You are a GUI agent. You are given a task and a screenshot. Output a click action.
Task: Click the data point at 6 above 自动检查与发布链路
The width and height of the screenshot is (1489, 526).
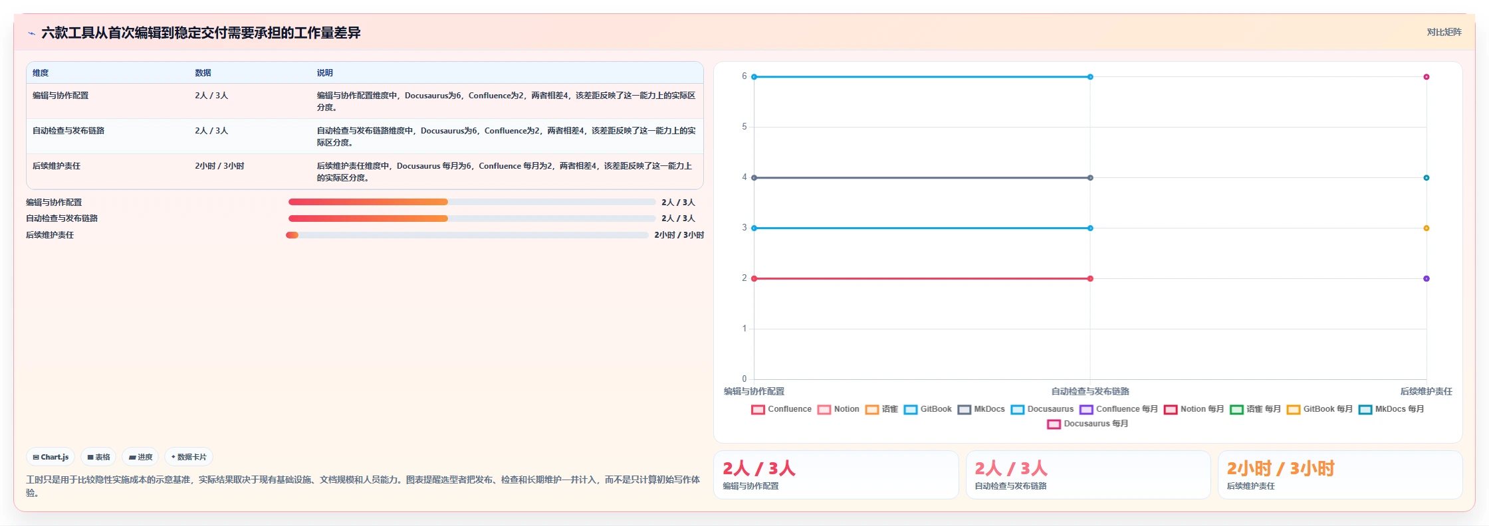[x=1090, y=77]
